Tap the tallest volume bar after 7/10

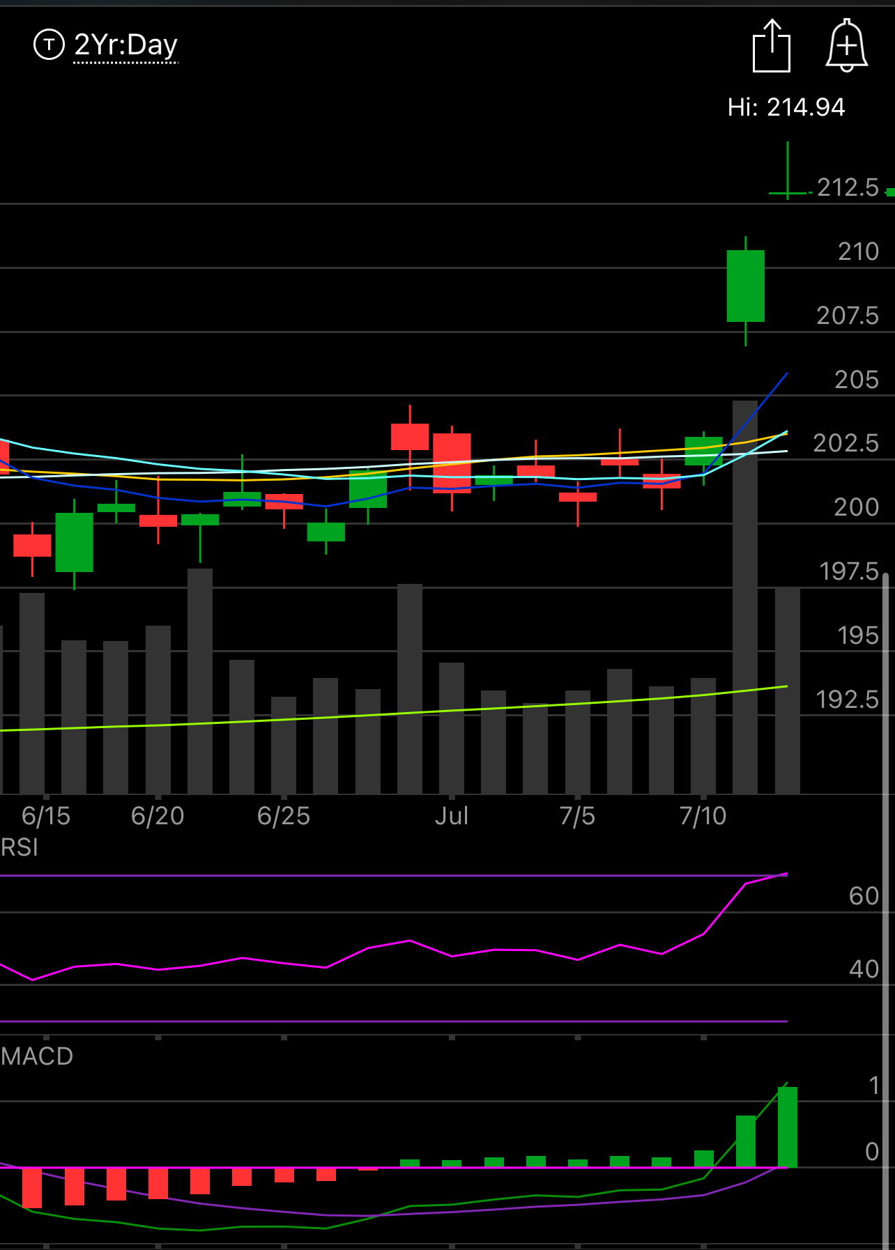coord(745,597)
